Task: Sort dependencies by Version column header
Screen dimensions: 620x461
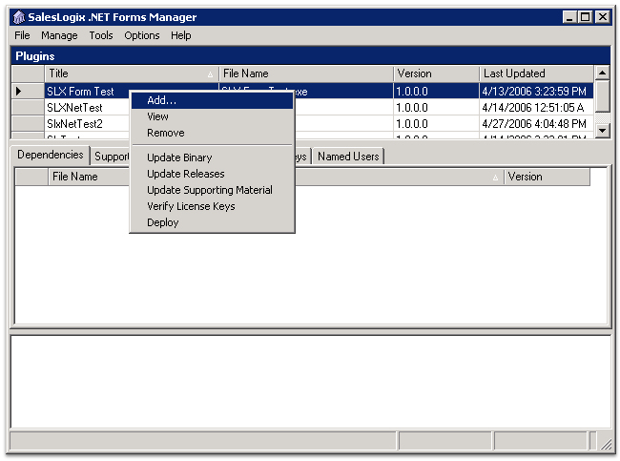Action: [547, 177]
